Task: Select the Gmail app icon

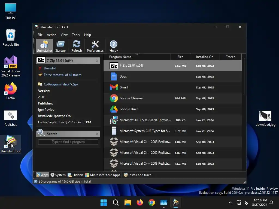Action: (114, 87)
